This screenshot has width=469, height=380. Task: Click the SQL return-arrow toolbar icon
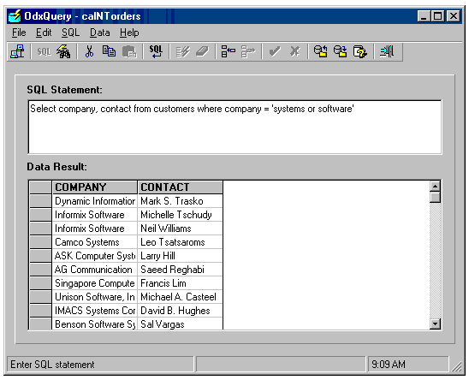pyautogui.click(x=156, y=51)
